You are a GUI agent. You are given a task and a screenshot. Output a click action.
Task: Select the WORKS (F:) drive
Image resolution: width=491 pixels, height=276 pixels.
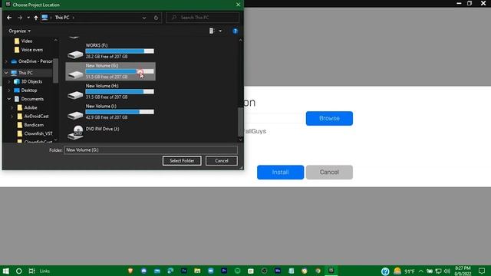pyautogui.click(x=110, y=51)
